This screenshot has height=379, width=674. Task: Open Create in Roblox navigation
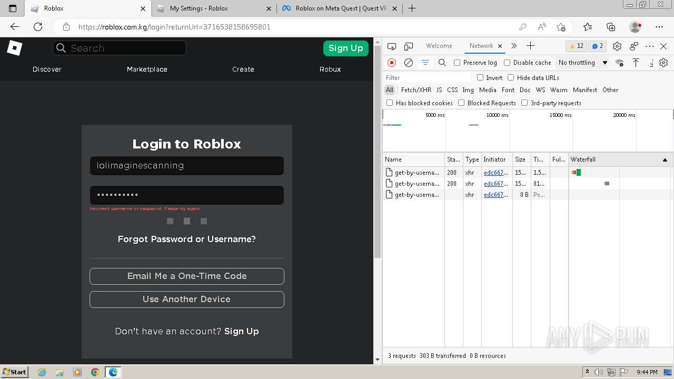(x=243, y=69)
